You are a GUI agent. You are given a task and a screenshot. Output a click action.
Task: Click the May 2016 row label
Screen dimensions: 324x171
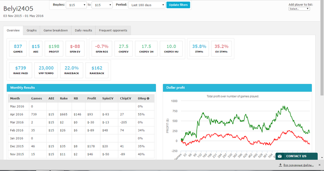(x=17, y=106)
